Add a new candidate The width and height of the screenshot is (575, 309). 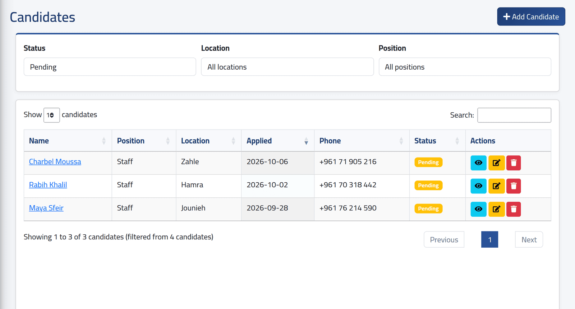coord(531,17)
